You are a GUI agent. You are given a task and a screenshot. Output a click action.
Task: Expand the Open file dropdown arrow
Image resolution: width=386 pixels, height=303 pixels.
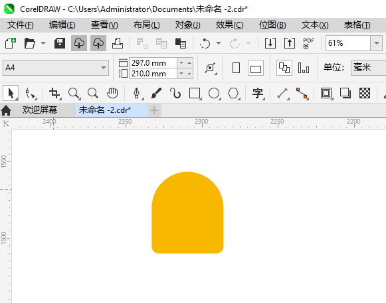43,43
